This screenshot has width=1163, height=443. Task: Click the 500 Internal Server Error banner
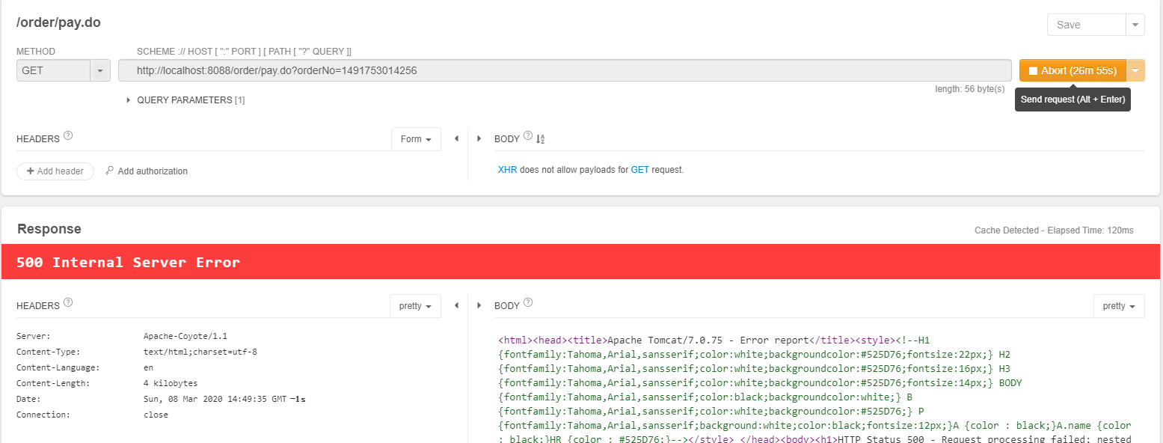click(581, 262)
